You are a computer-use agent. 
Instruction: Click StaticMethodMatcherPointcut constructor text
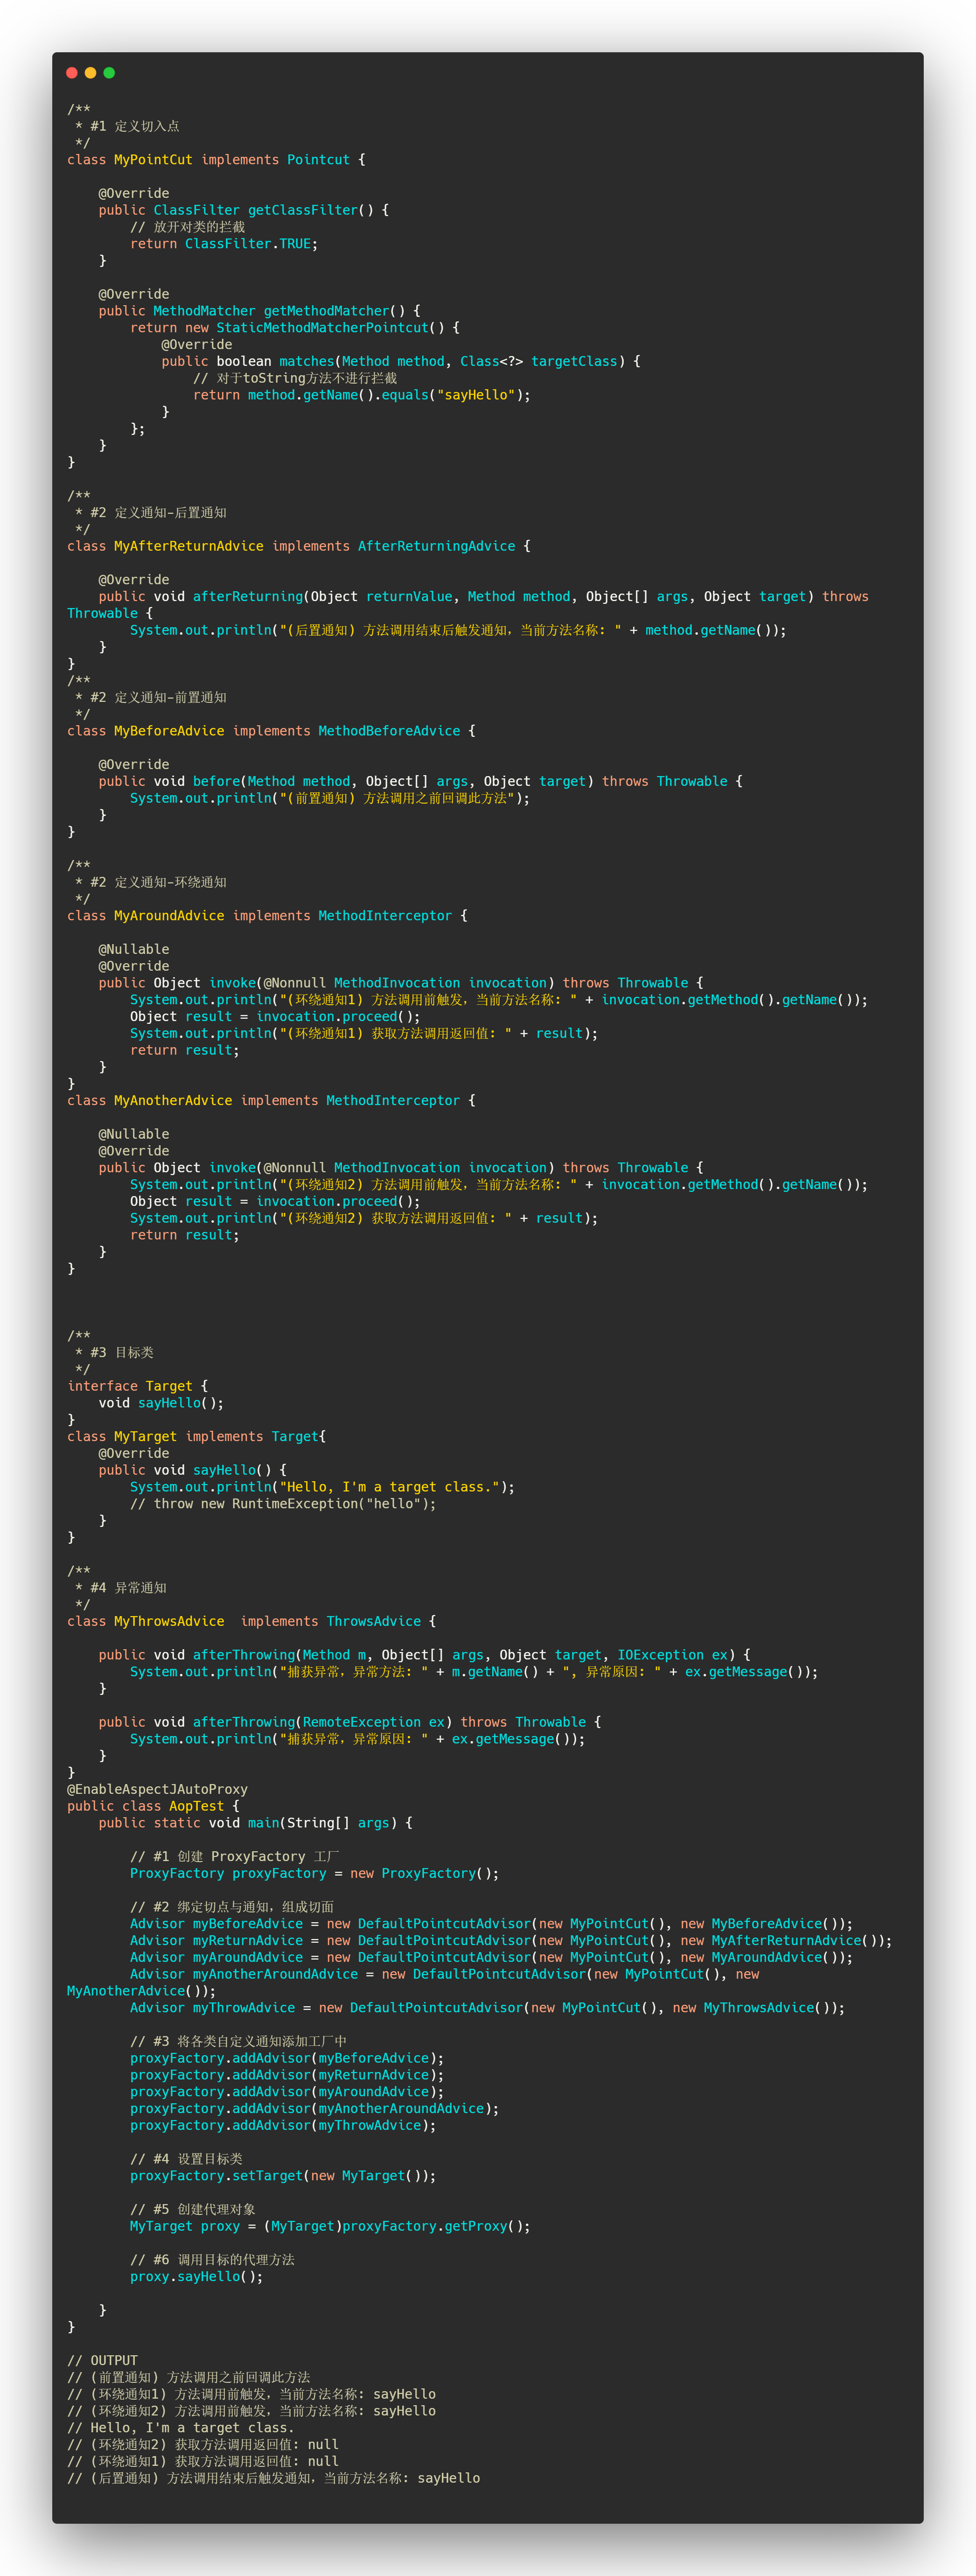pyautogui.click(x=322, y=328)
